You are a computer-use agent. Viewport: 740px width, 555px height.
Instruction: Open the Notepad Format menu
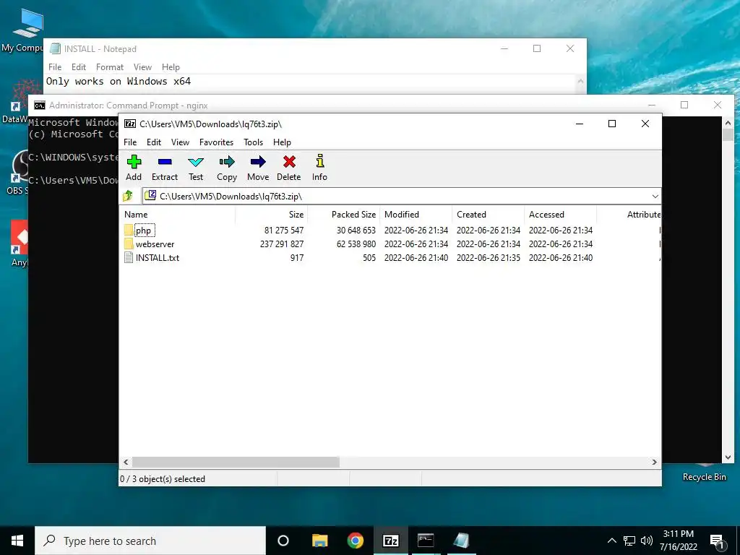pos(110,67)
